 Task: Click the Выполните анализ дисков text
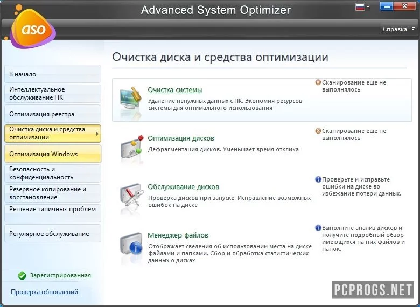[x=363, y=239]
